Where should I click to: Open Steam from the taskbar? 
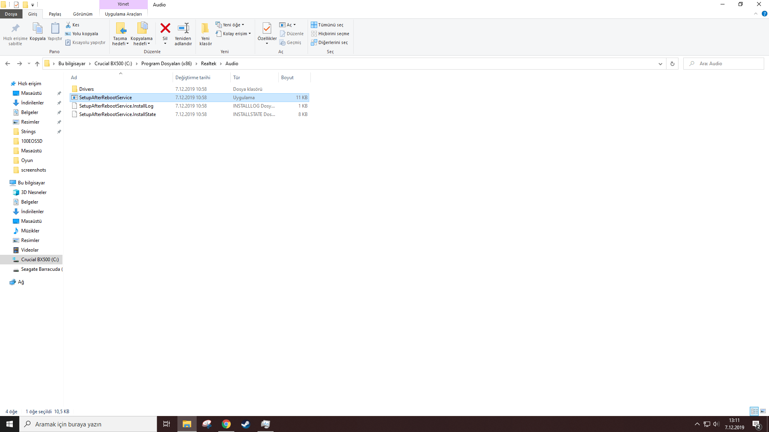point(246,424)
